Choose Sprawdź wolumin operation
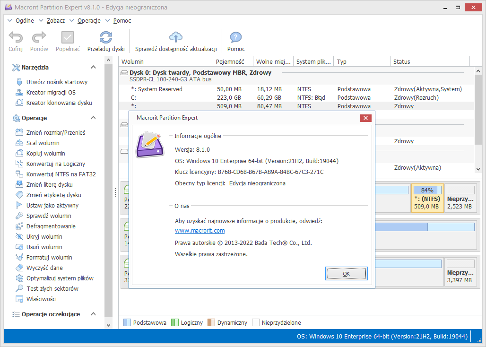The image size is (486, 347). 49,216
